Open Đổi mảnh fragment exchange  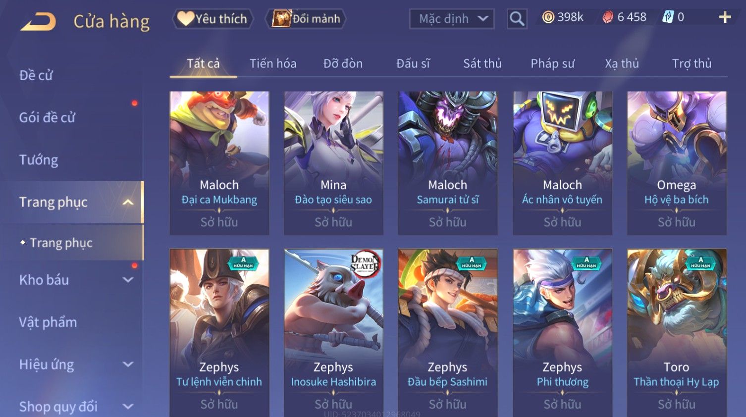pyautogui.click(x=306, y=19)
